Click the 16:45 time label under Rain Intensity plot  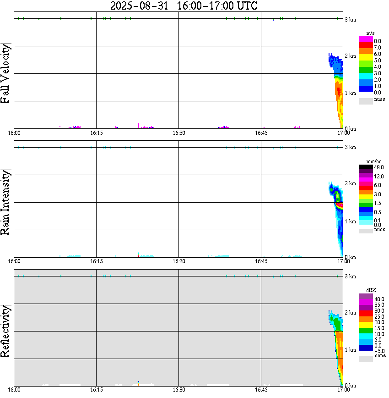coord(261,261)
